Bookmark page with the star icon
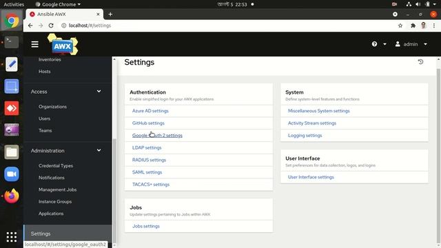This screenshot has height=248, width=441. pyautogui.click(x=400, y=25)
